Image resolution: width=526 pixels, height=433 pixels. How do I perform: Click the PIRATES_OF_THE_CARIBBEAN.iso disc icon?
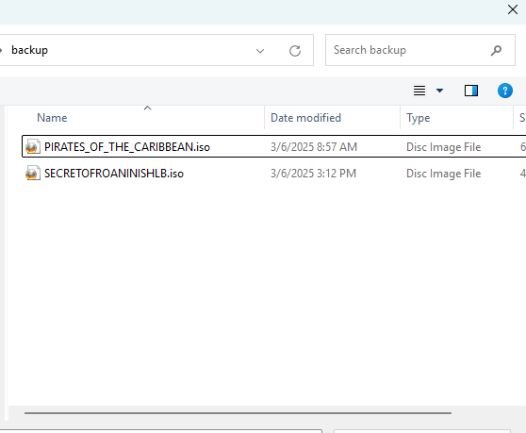(33, 146)
